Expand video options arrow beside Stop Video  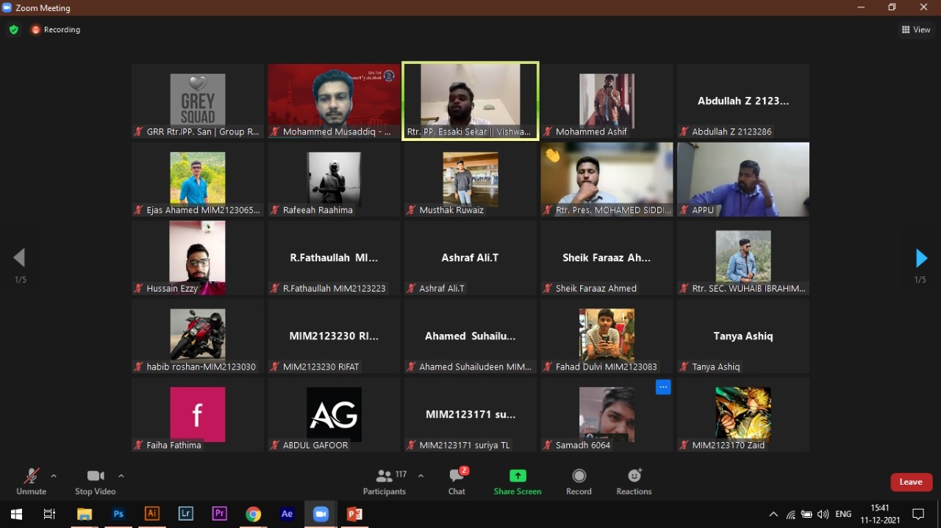click(121, 476)
